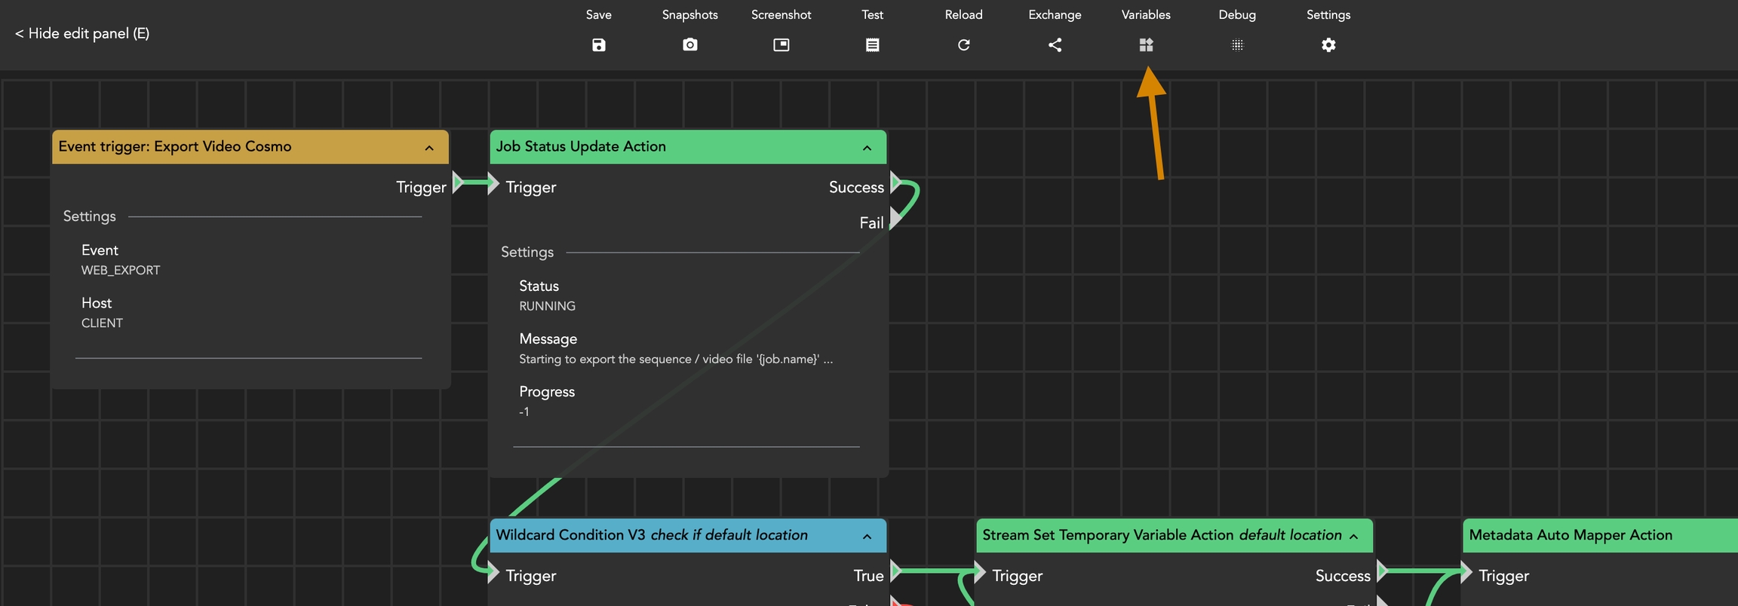The image size is (1738, 606).
Task: Click the Success output port of Job Status Update
Action: (895, 183)
